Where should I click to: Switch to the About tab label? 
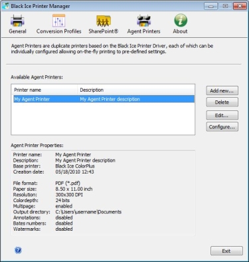(180, 31)
